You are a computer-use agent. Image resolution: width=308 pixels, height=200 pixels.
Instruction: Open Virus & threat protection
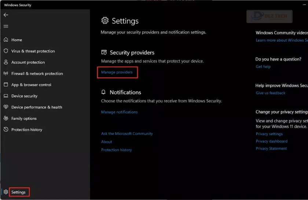point(33,51)
